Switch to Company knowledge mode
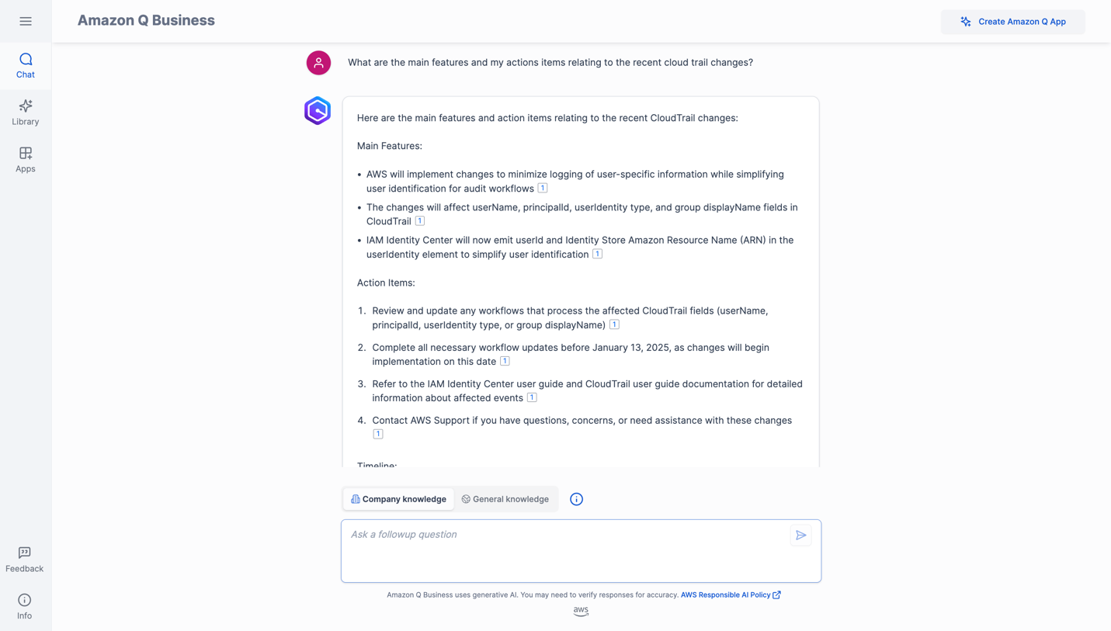The height and width of the screenshot is (631, 1111). 399,499
